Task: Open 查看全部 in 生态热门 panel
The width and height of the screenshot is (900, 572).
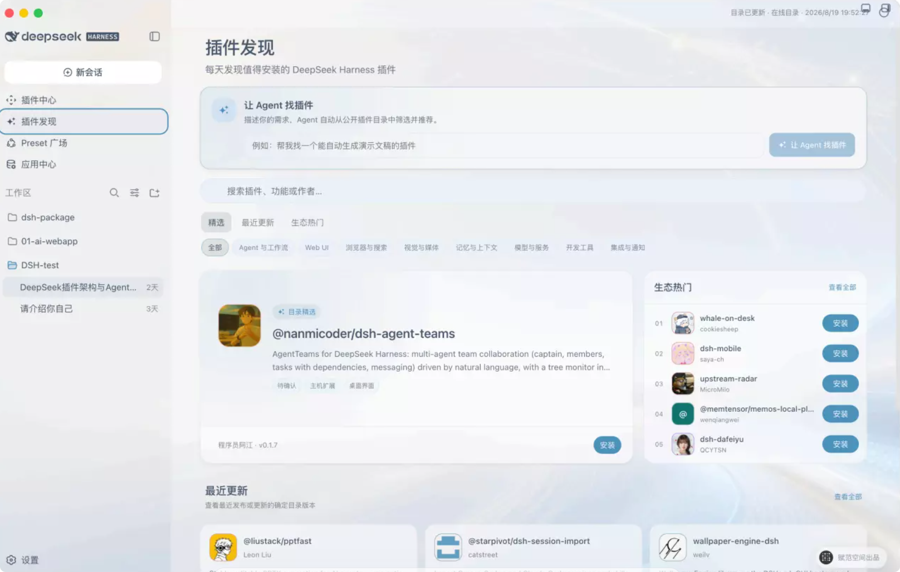Action: 842,287
